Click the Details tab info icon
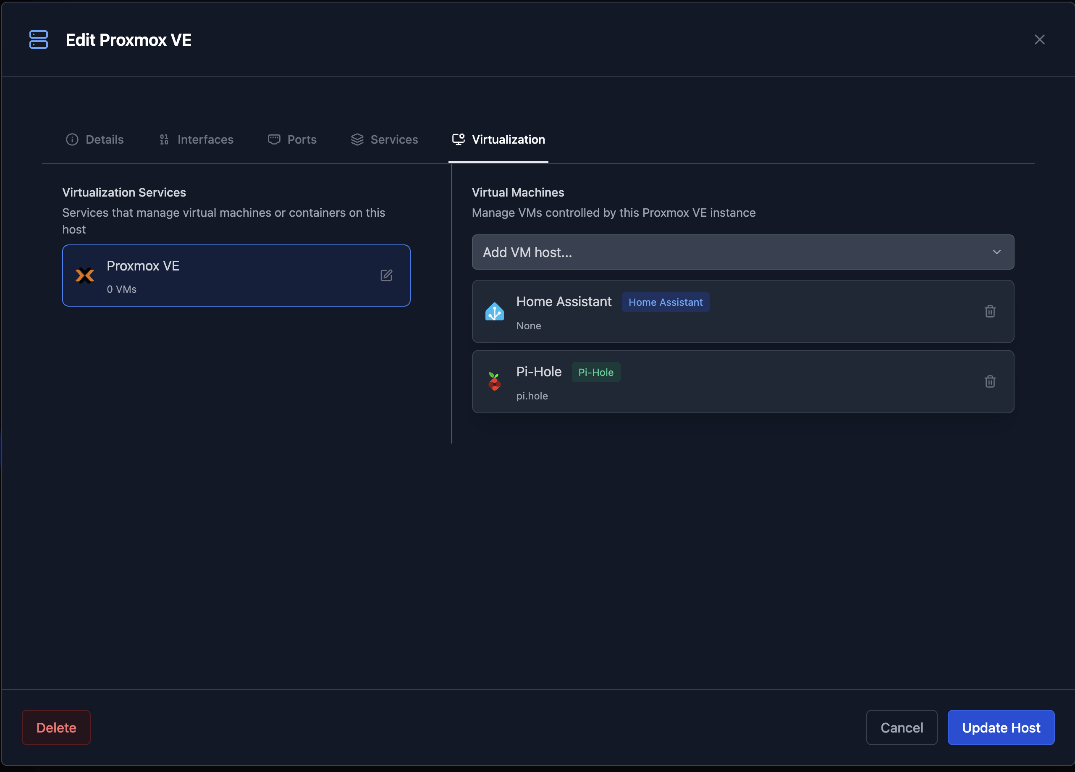1075x772 pixels. point(72,139)
